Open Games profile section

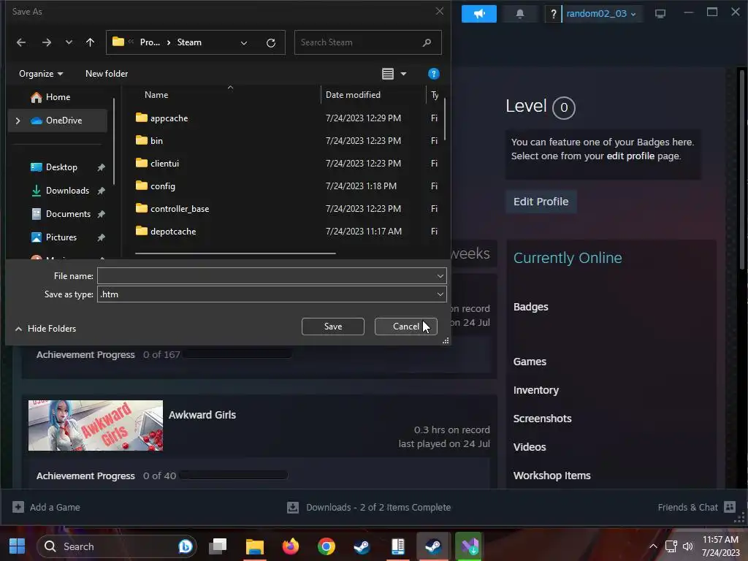(530, 362)
